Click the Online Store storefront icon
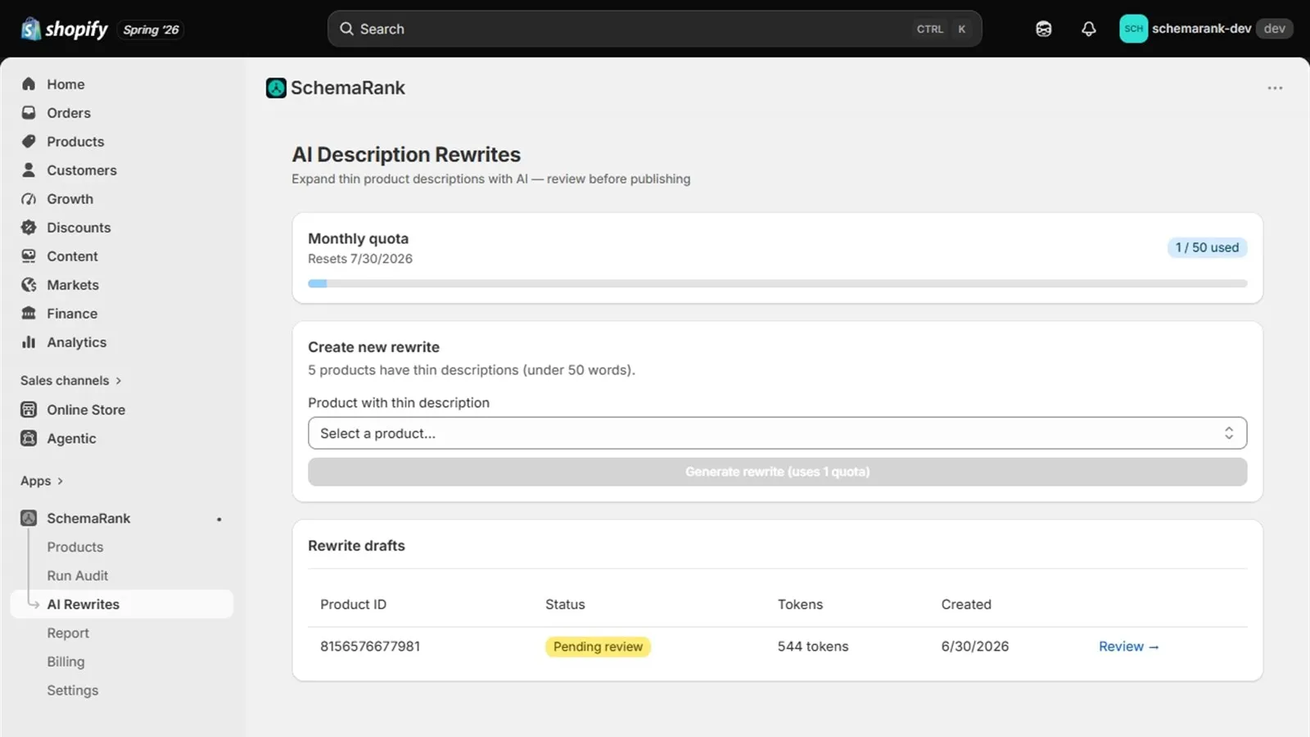 (x=29, y=409)
